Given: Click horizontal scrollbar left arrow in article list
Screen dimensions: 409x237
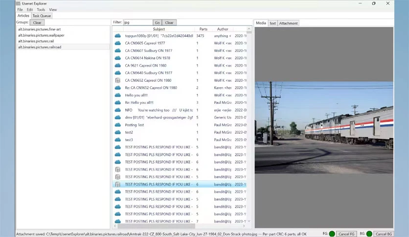Looking at the screenshot, I should tap(115, 226).
